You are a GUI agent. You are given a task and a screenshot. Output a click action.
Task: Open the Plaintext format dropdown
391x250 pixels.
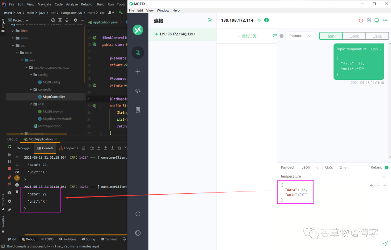pyautogui.click(x=300, y=36)
